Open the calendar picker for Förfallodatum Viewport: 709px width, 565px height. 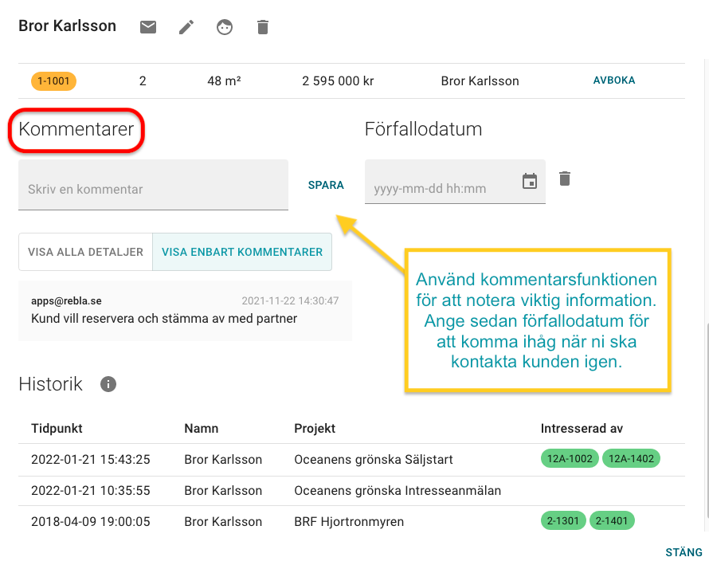pos(530,182)
